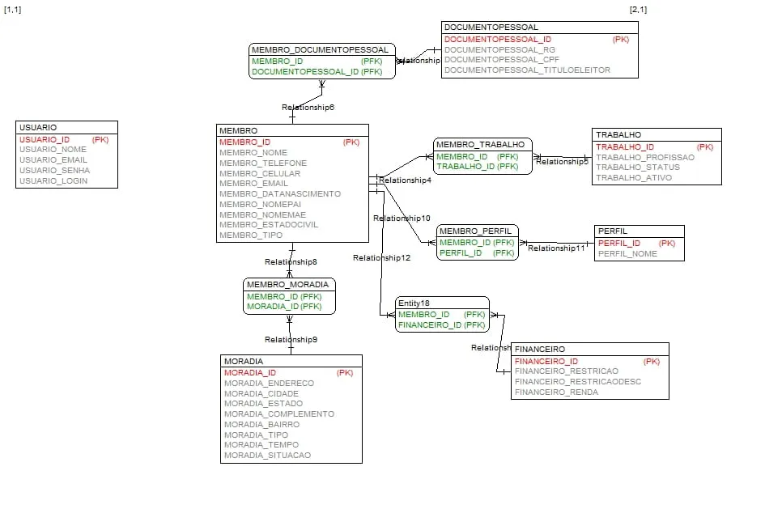782x509 pixels.
Task: Click FINANCEIRO_ID in Entity18 table
Action: [429, 325]
